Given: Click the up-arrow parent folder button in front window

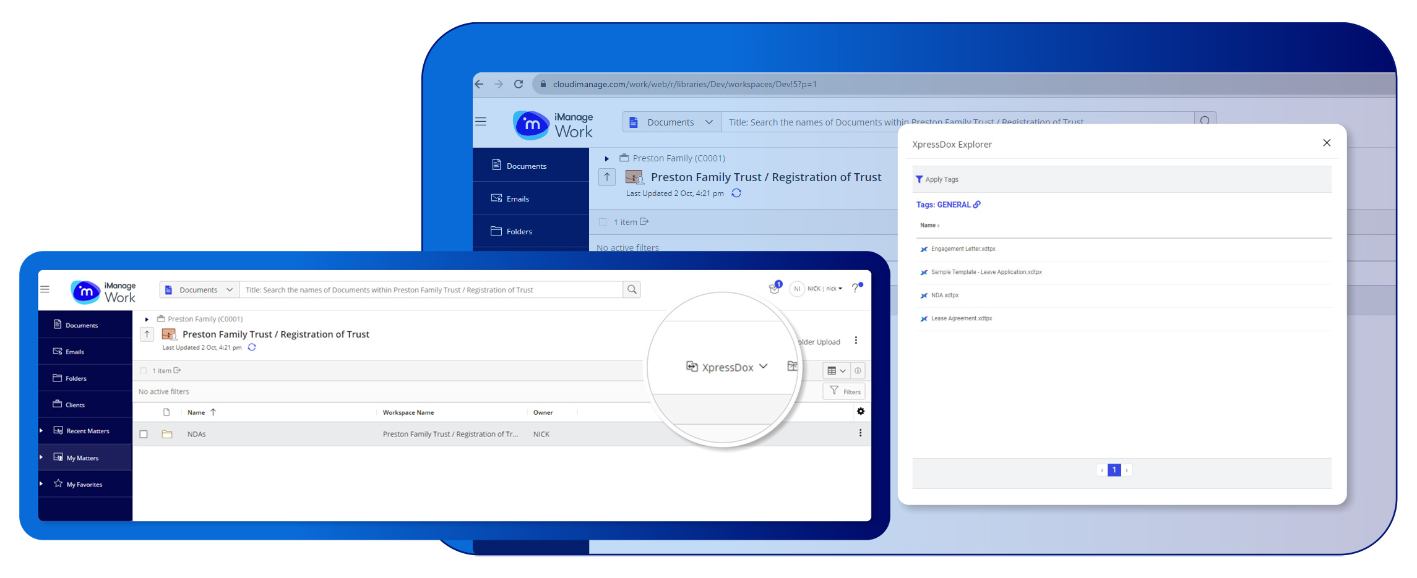Looking at the screenshot, I should click(x=147, y=334).
